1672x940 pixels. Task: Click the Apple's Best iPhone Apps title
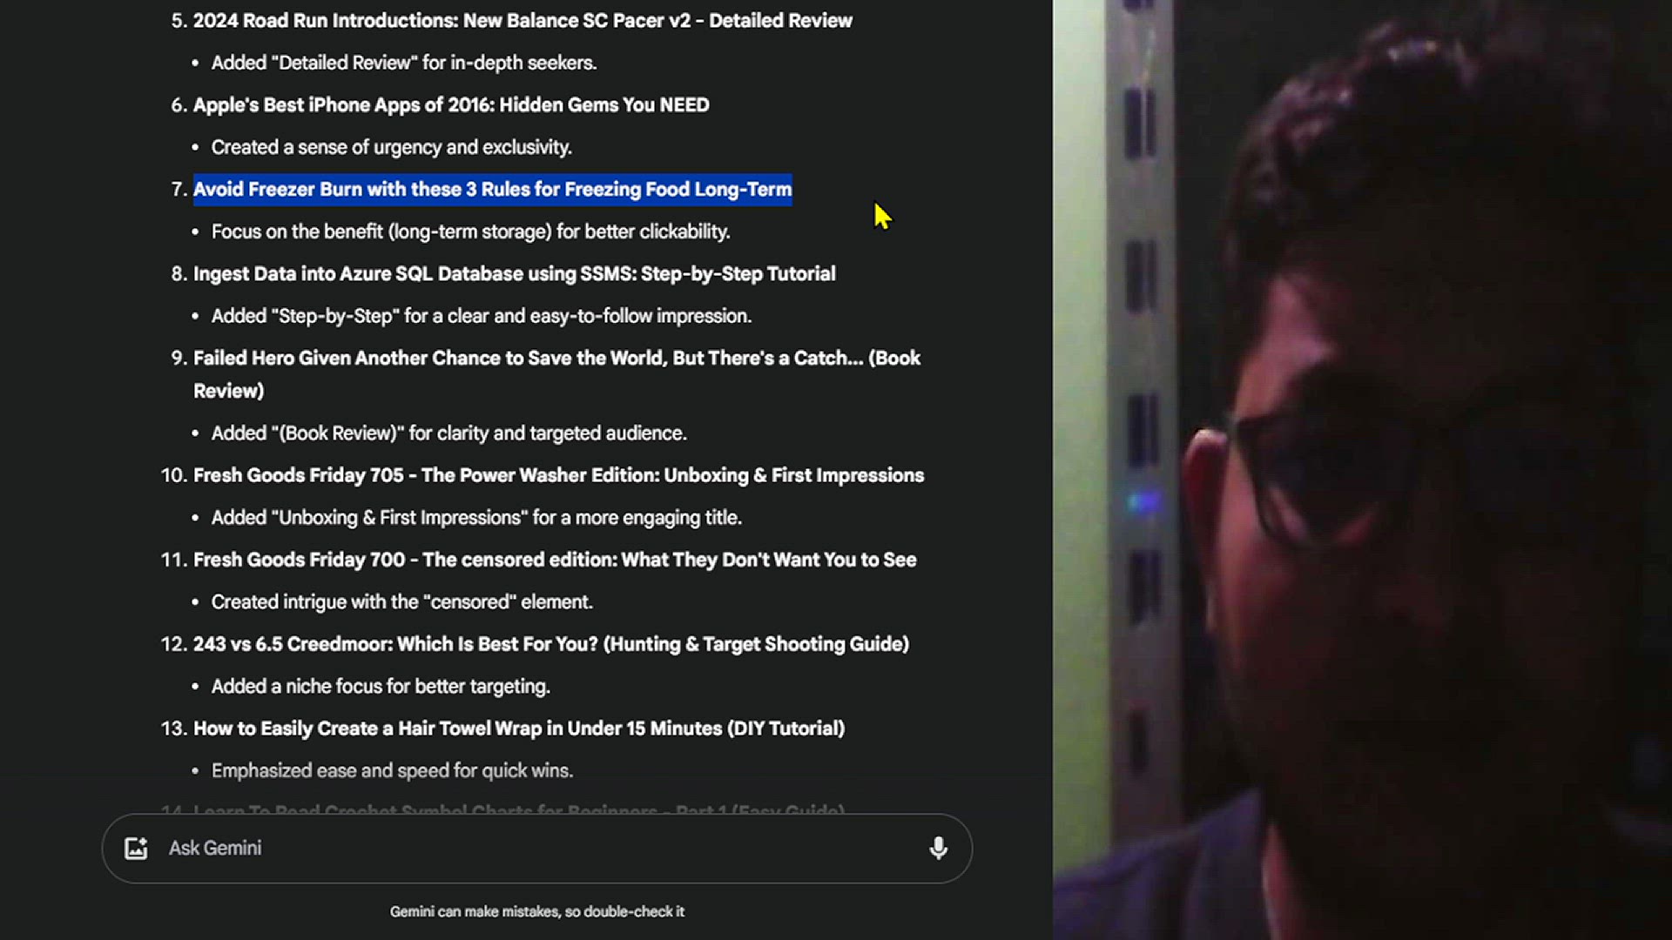click(450, 105)
